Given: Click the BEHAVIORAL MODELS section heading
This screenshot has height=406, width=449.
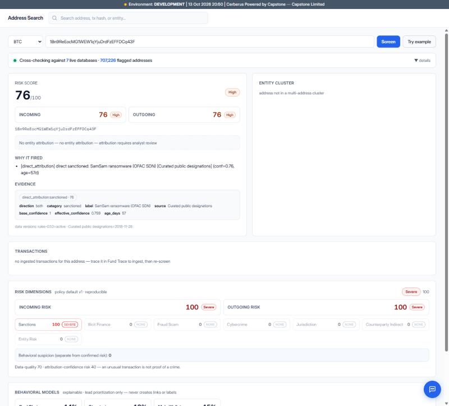Looking at the screenshot, I should click(x=37, y=393).
